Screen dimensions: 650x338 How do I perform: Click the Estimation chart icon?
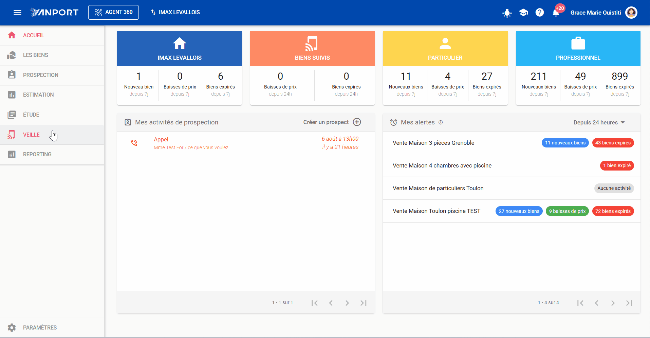12,95
